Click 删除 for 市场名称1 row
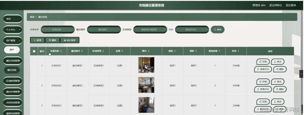The image size is (304, 115). pyautogui.click(x=280, y=69)
